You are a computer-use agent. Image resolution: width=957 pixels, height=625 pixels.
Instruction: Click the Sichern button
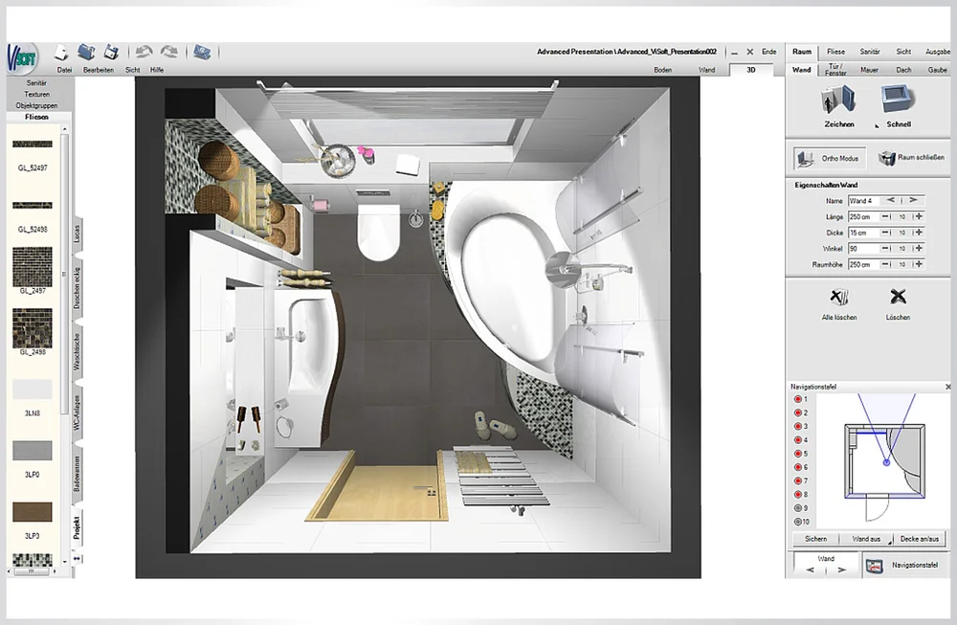point(814,539)
